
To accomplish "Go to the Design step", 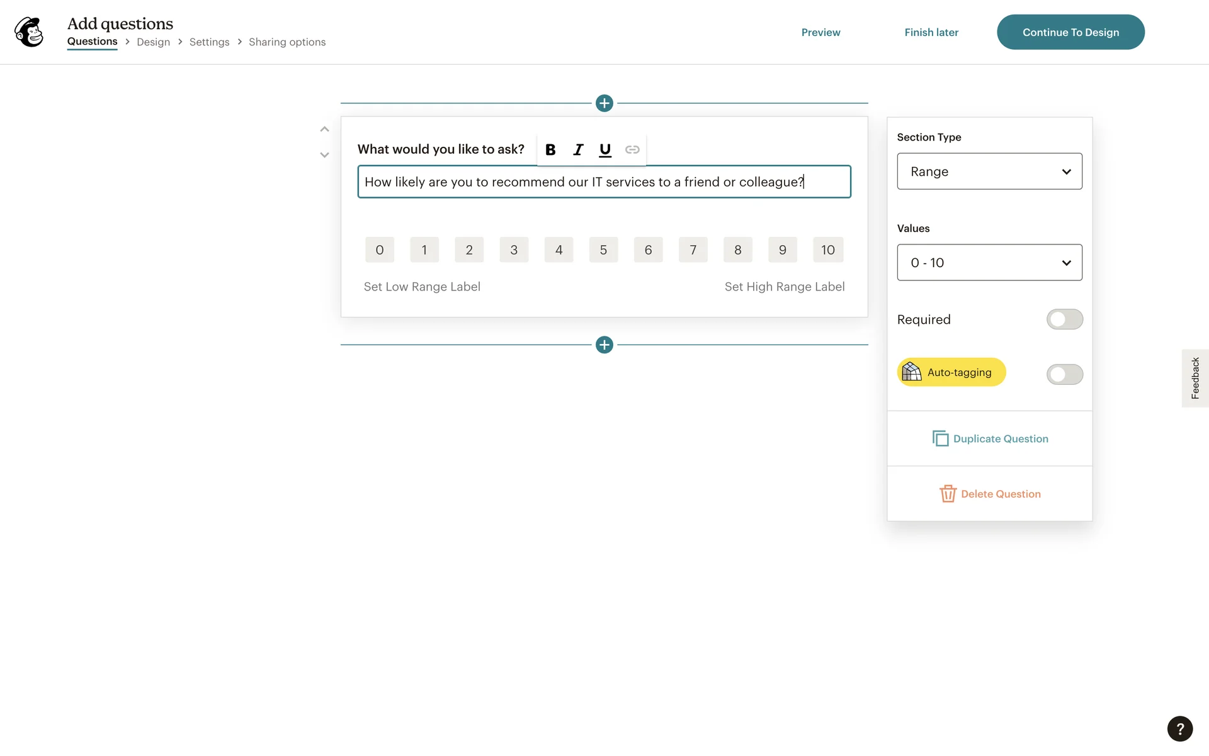I will click(x=153, y=42).
